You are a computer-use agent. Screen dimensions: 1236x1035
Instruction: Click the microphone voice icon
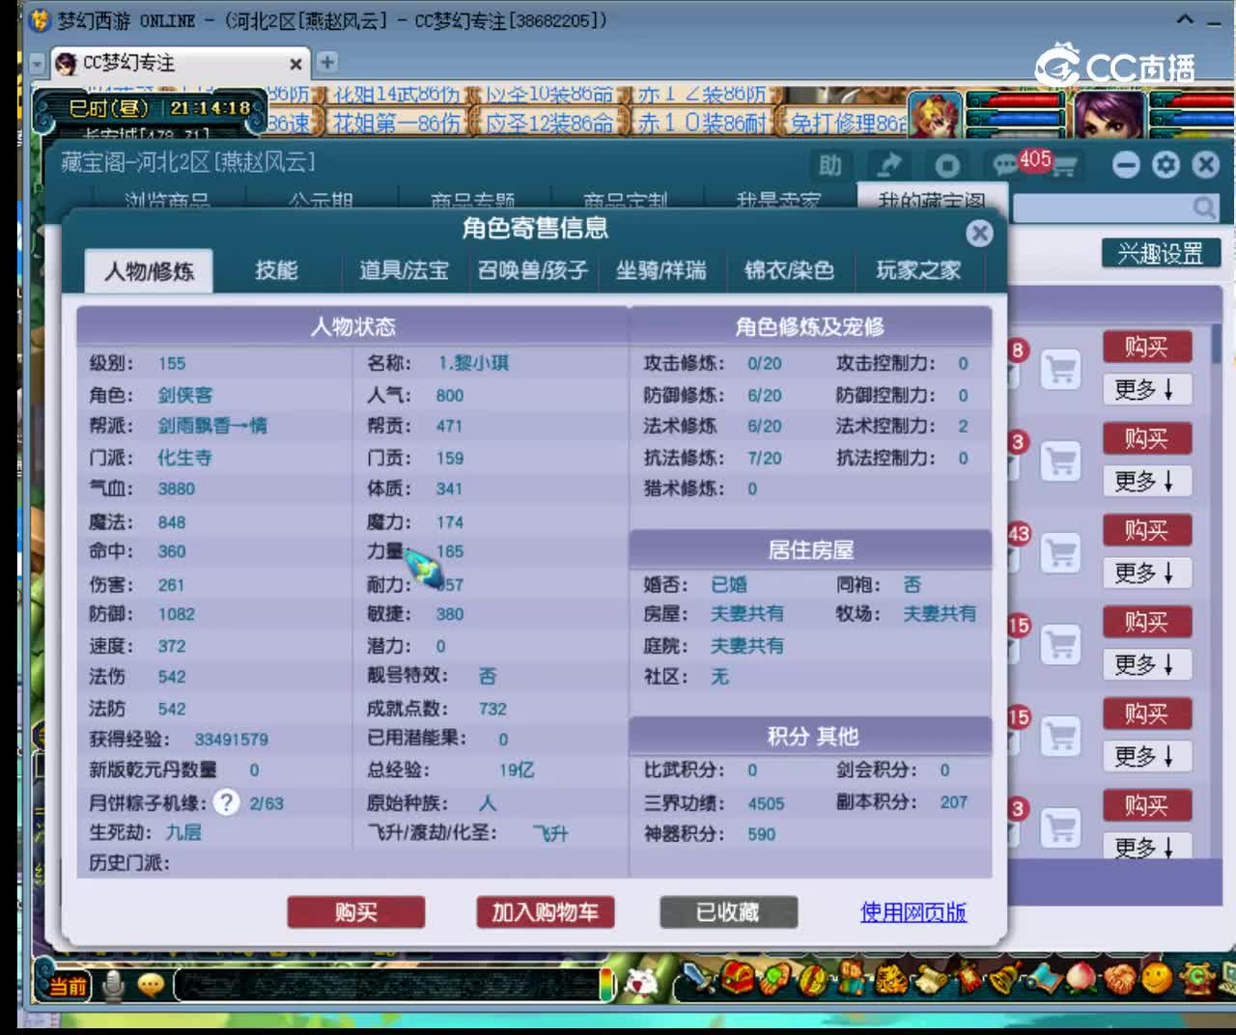click(113, 986)
